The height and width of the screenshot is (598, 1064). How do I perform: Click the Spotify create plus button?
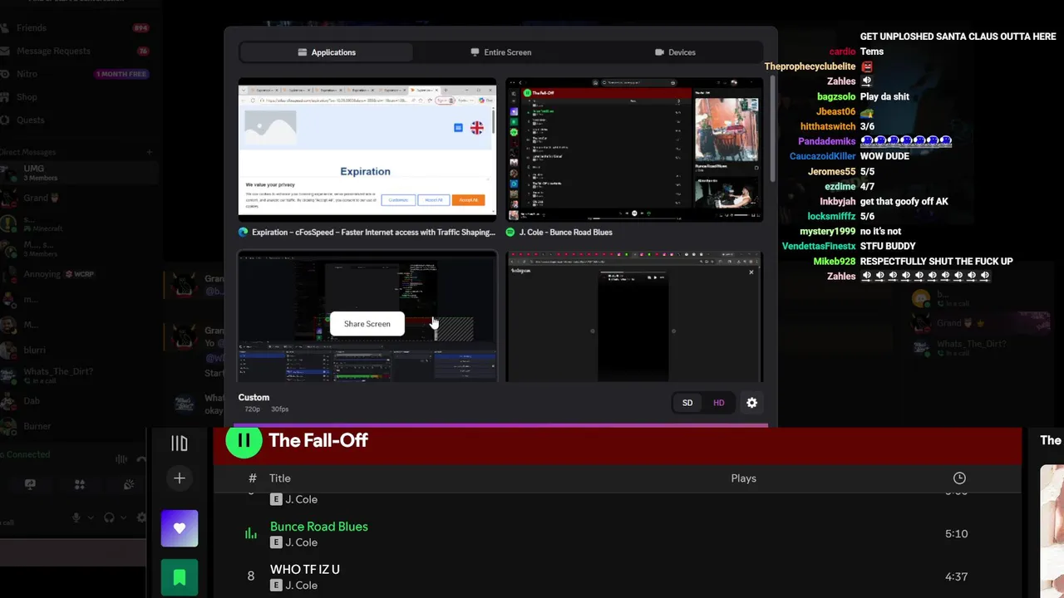(180, 478)
